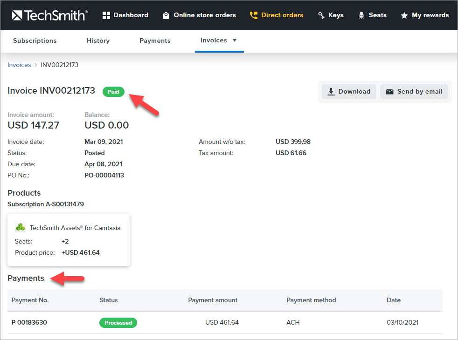Viewport: 458px width, 340px height.
Task: Click the Keys key icon
Action: click(321, 15)
